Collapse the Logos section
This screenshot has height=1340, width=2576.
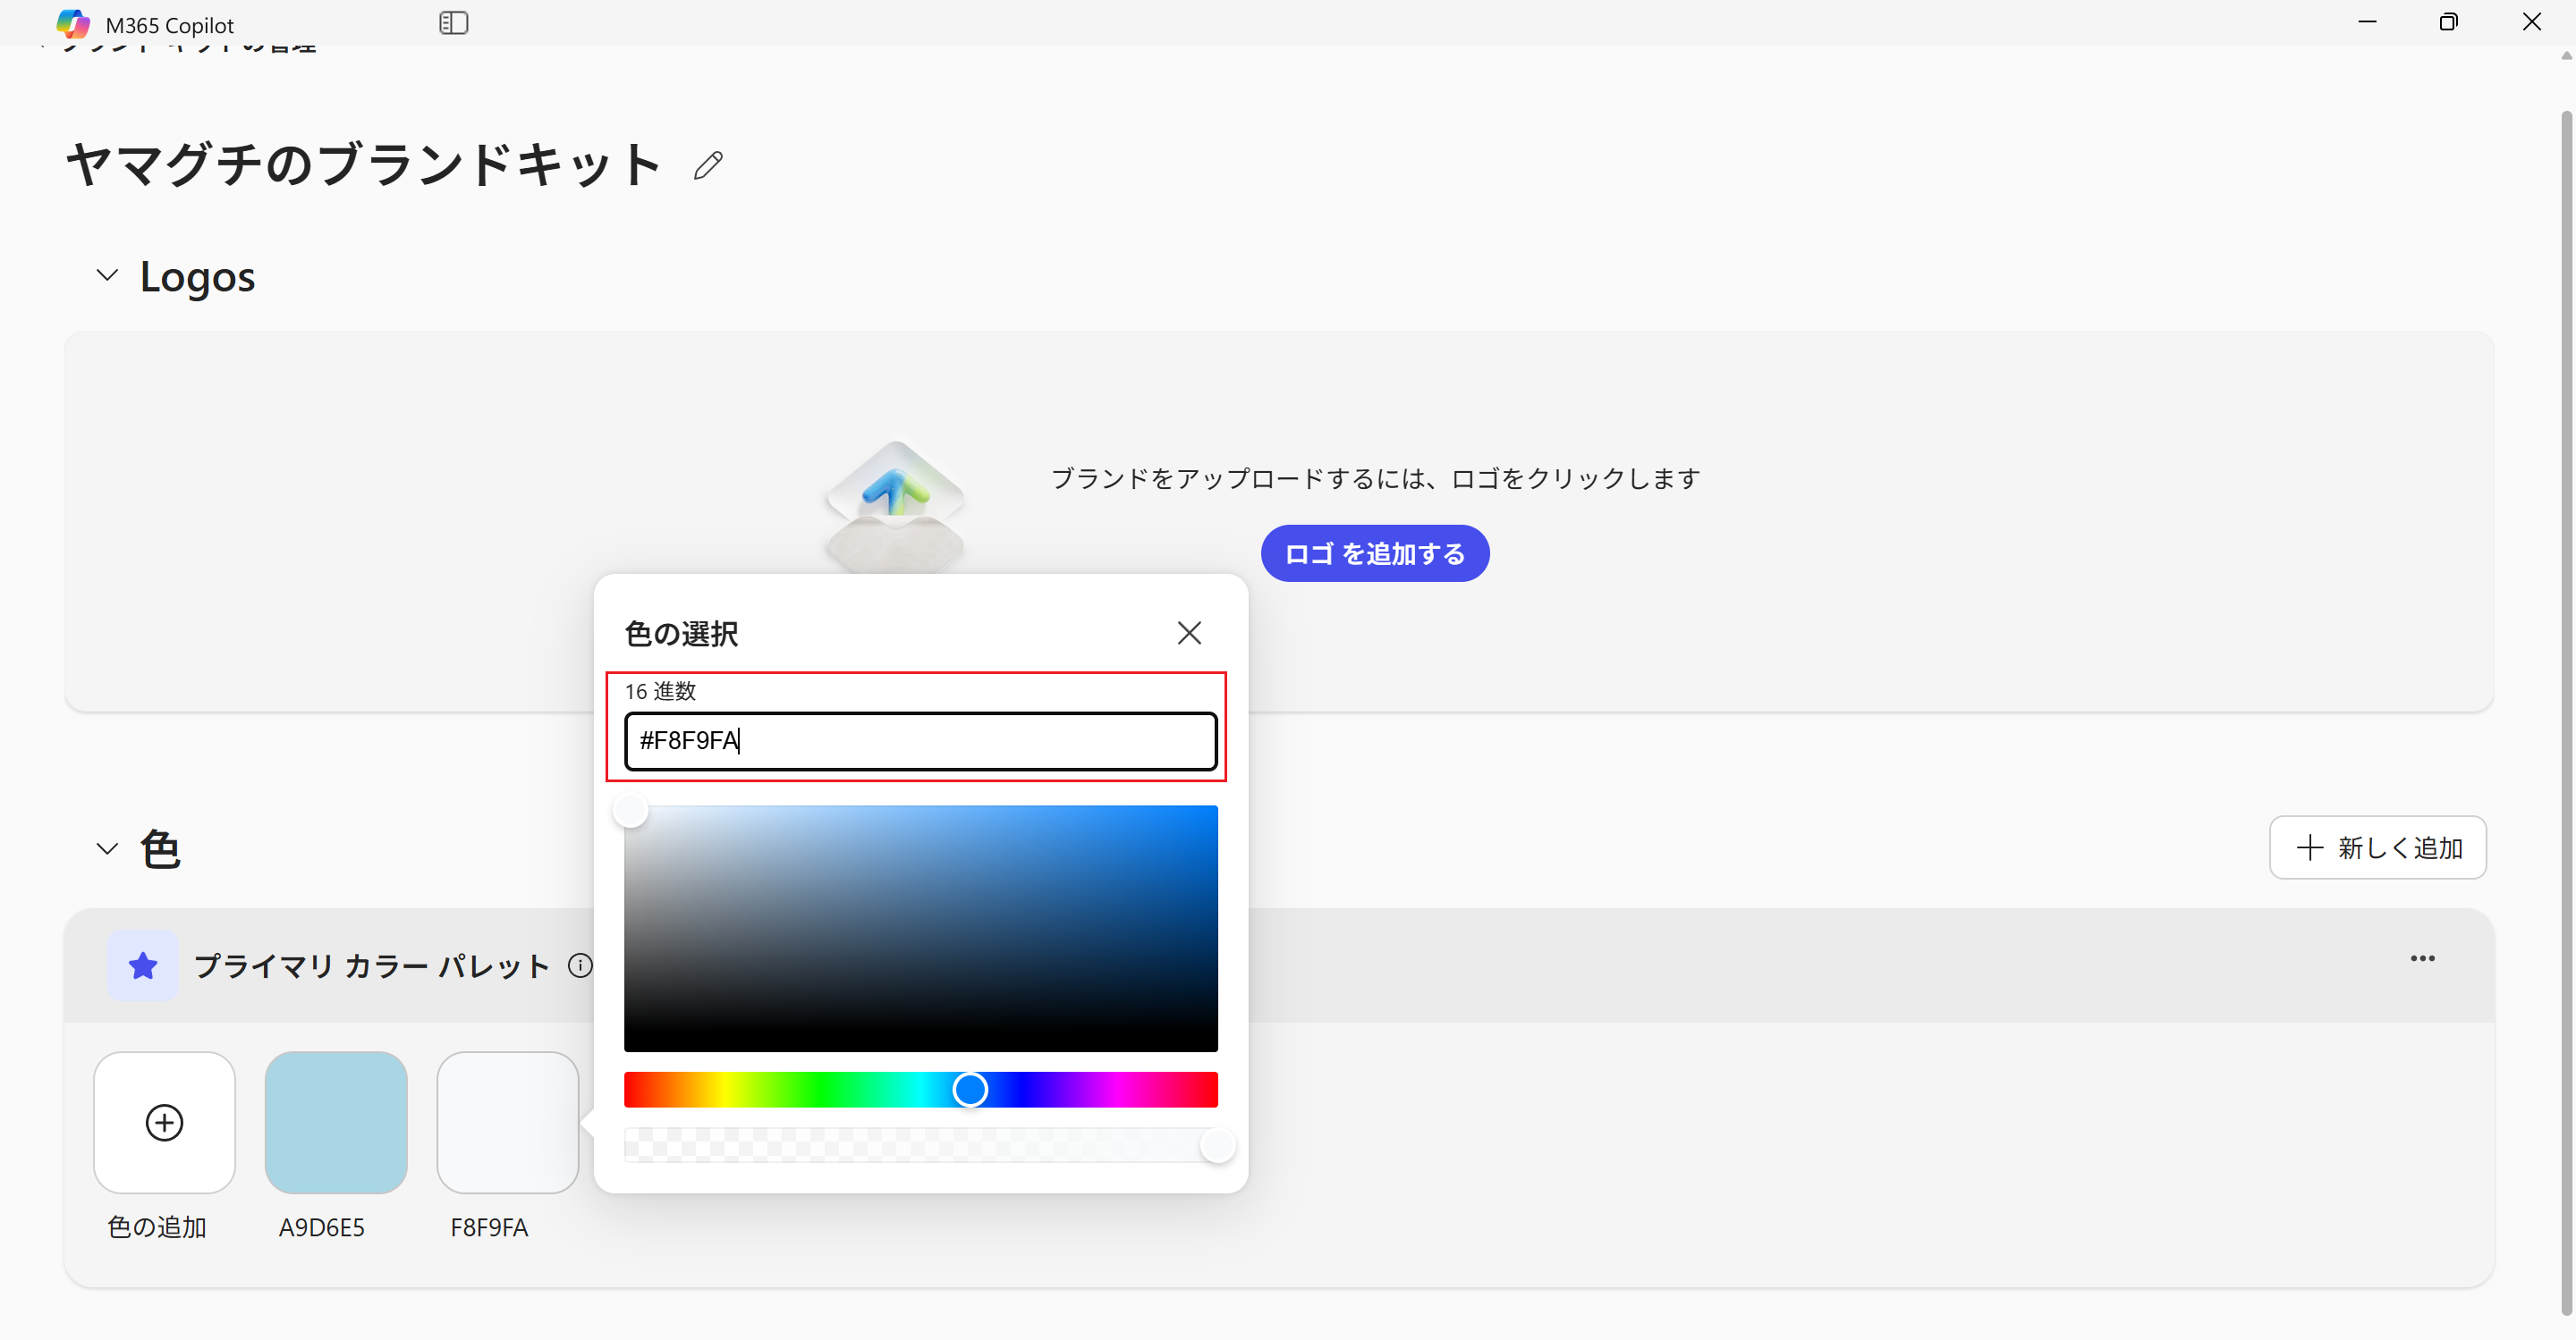(107, 276)
